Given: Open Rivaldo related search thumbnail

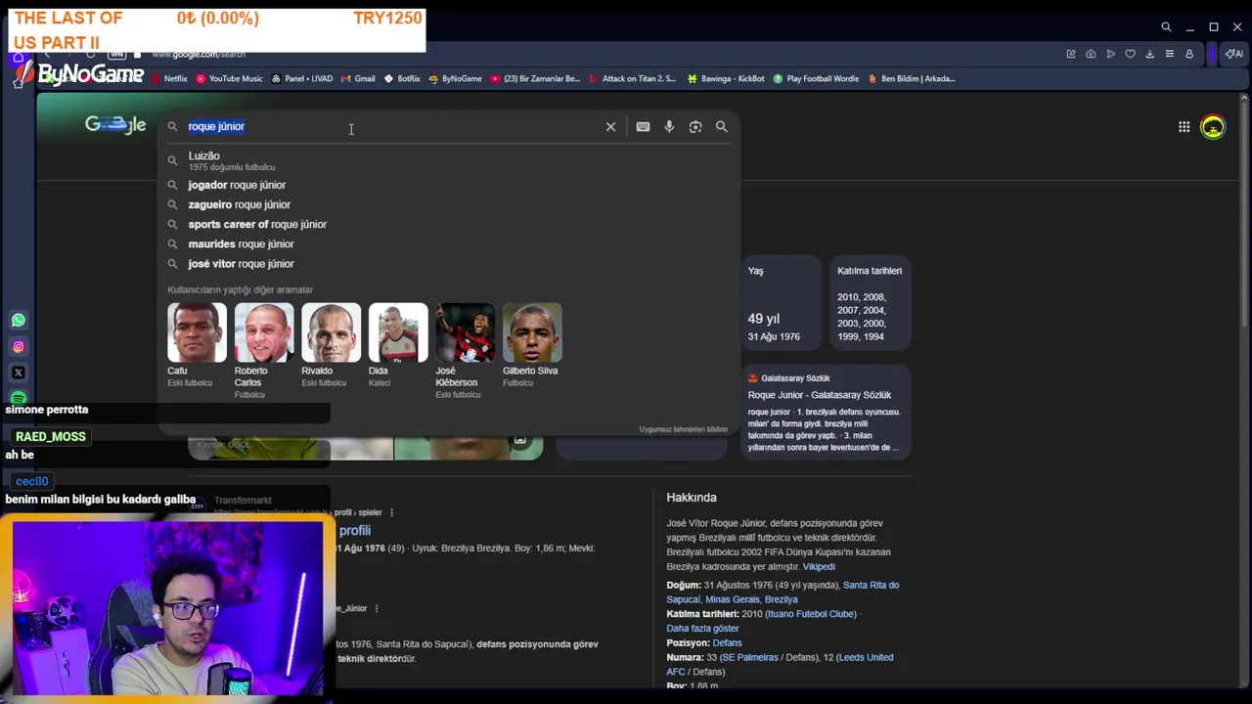Looking at the screenshot, I should 331,333.
